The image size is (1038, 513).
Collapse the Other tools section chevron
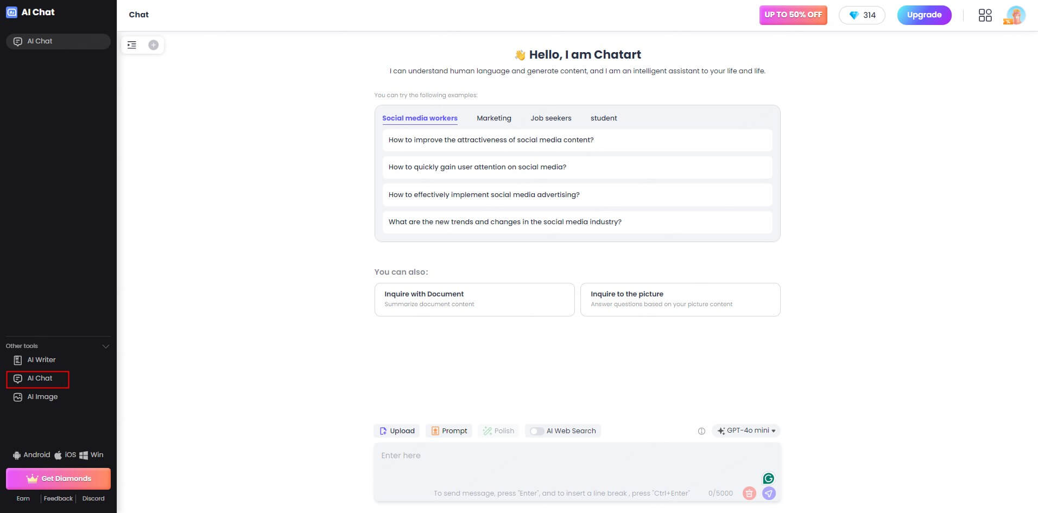click(106, 346)
